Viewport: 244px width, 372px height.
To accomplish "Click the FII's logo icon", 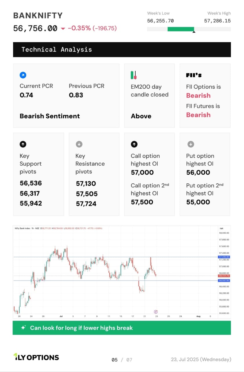I will [x=194, y=75].
